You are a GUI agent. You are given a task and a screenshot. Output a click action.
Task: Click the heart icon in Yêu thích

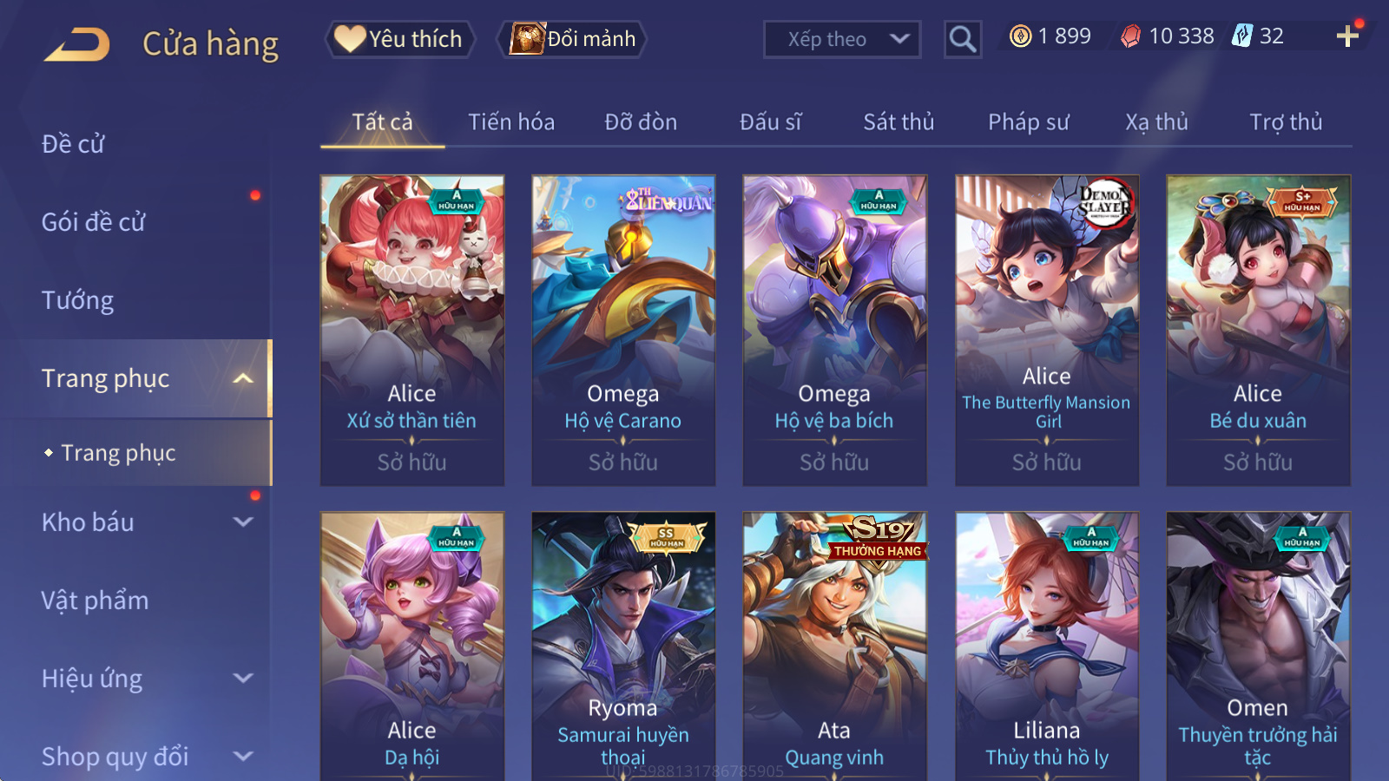[350, 39]
